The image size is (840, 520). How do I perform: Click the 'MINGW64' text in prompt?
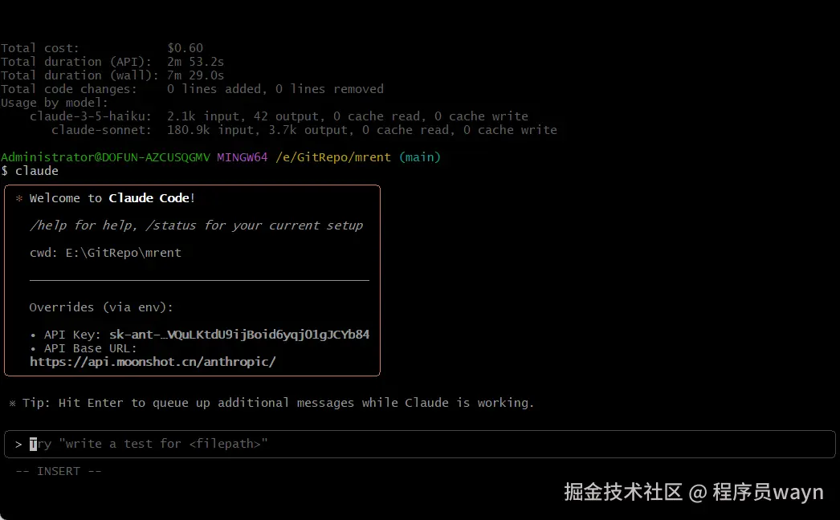click(243, 157)
